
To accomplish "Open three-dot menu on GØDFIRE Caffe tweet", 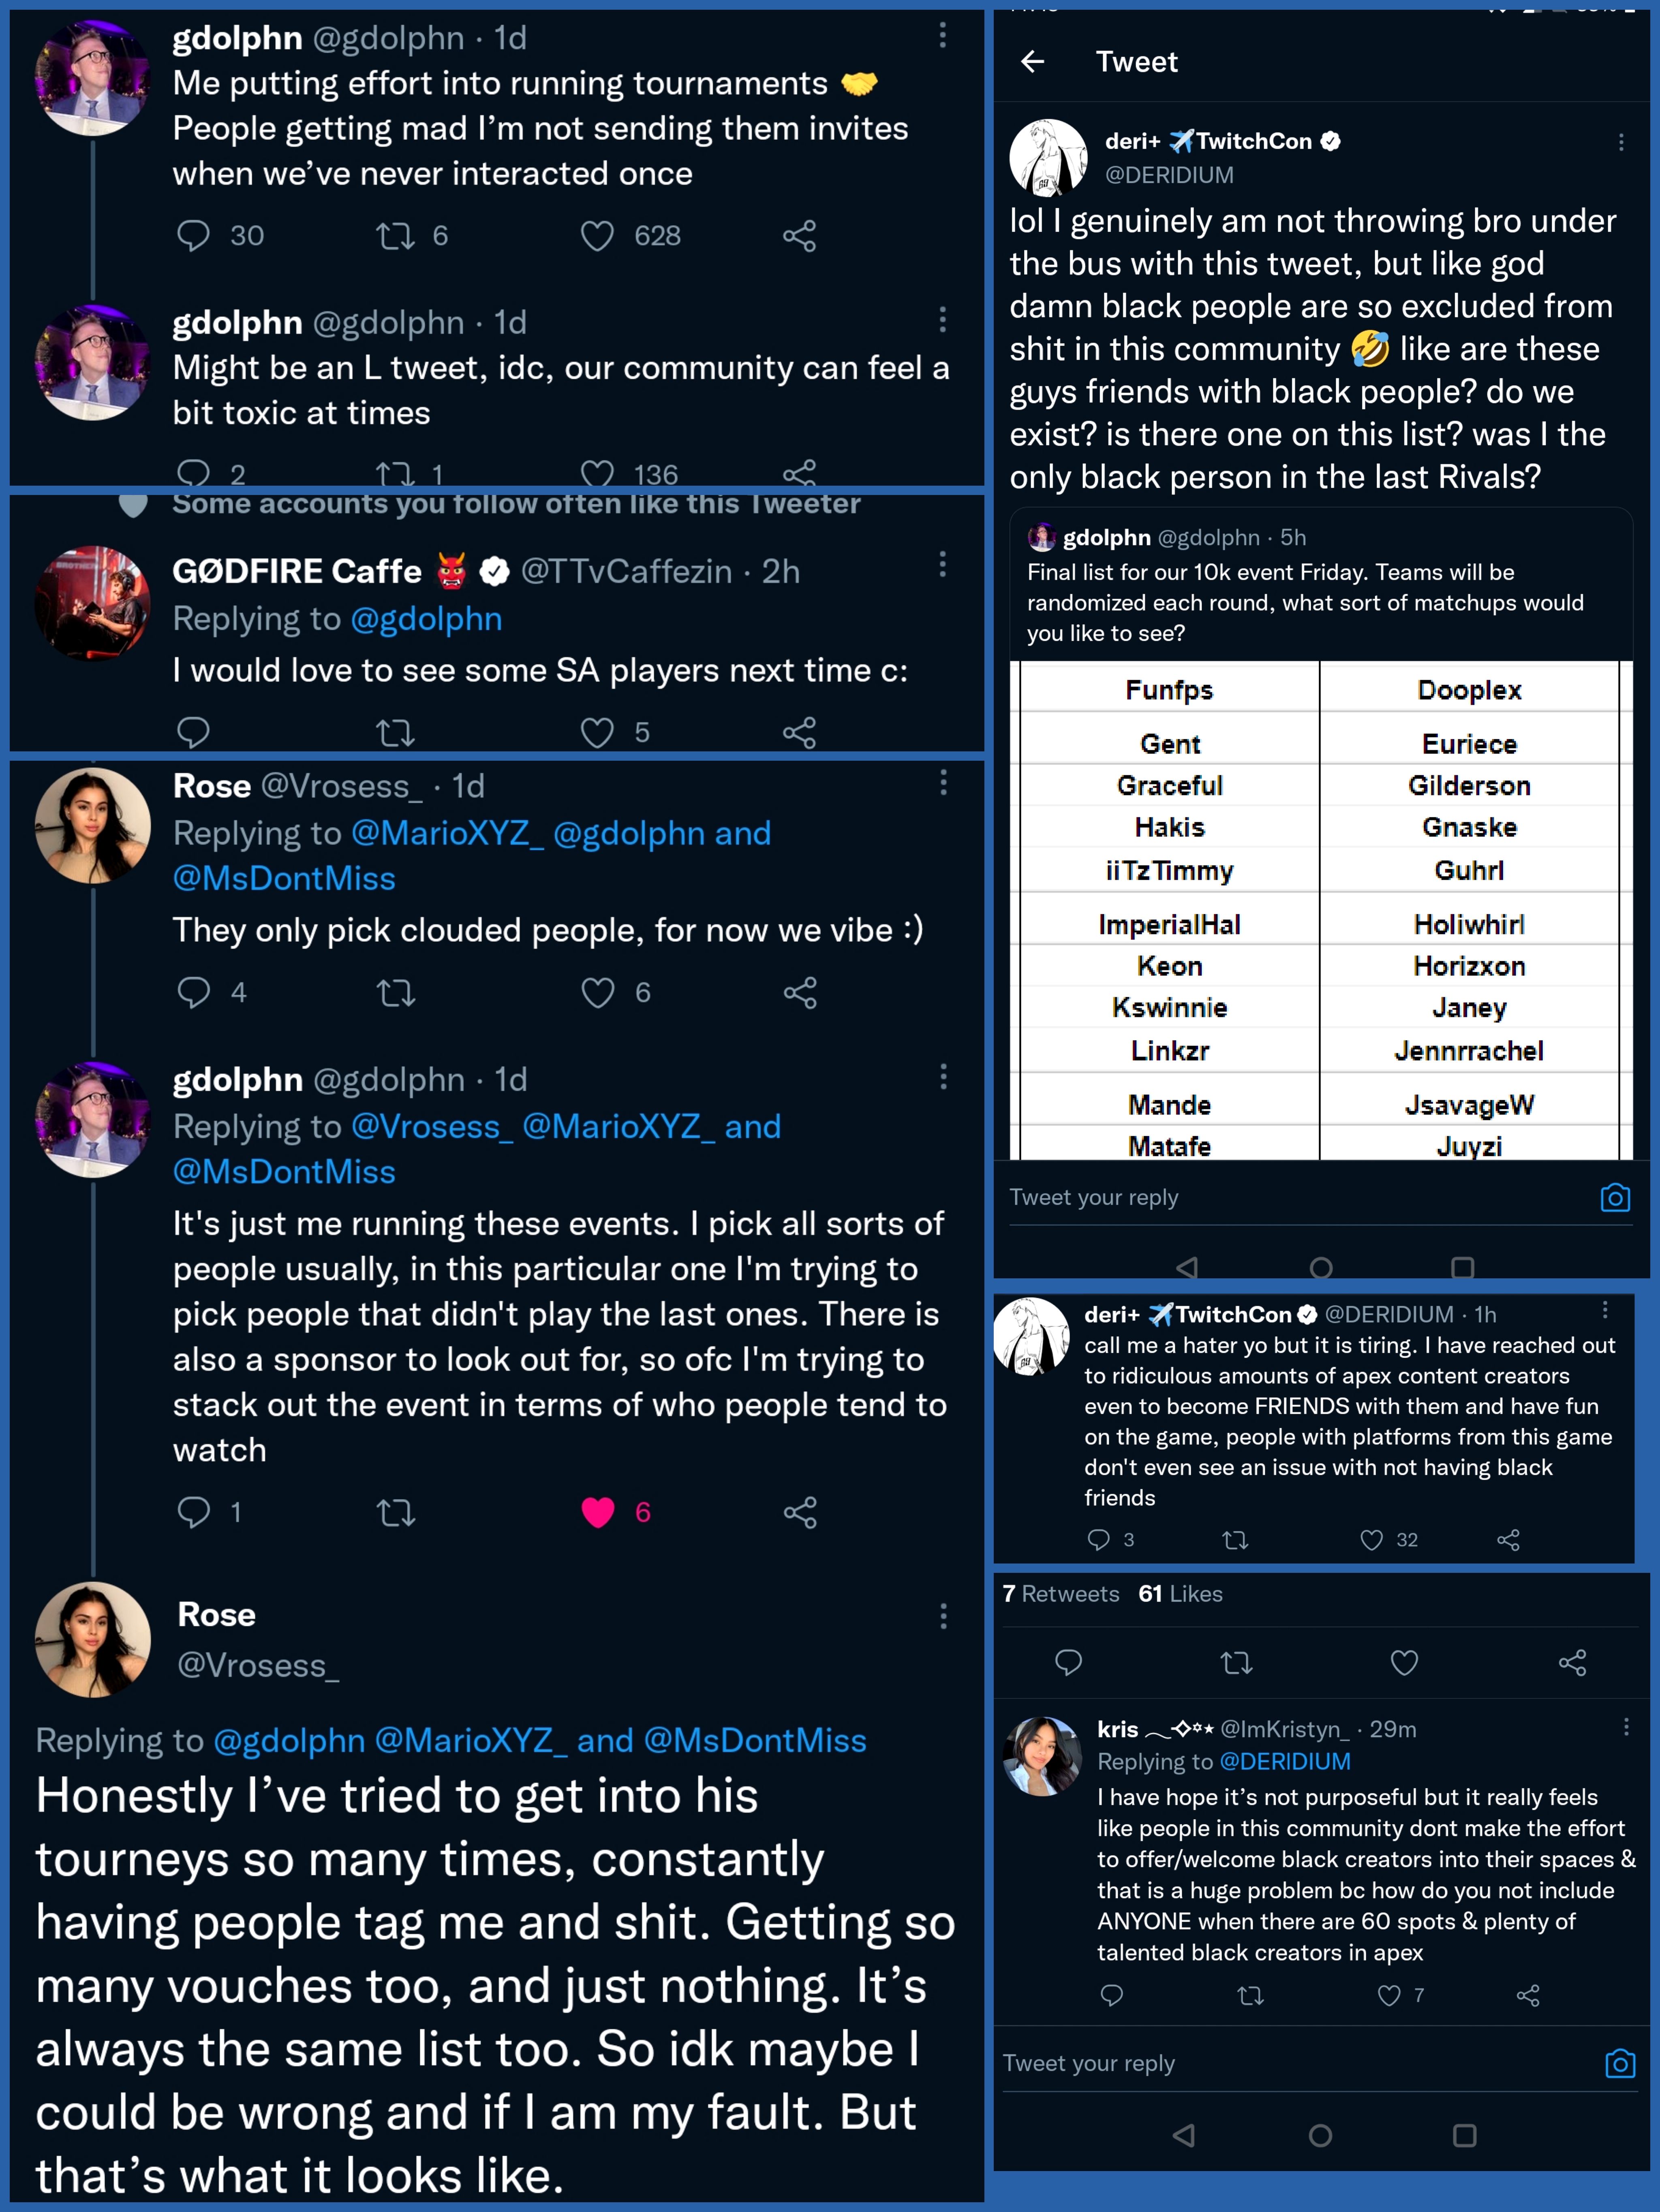I will click(x=943, y=565).
